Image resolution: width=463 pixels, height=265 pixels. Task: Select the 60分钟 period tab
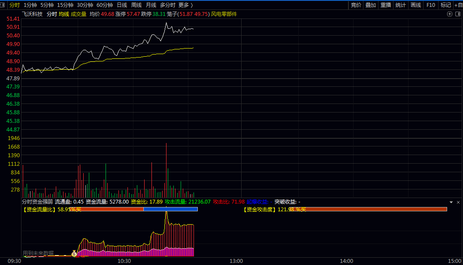click(x=105, y=5)
